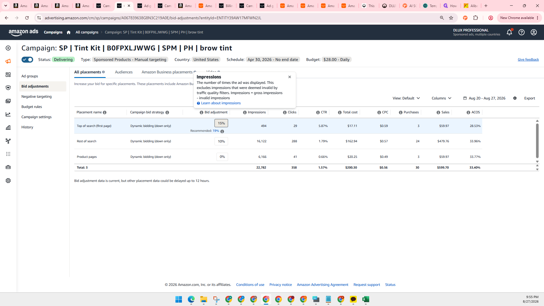Click the info icon beside ACOS header

pyautogui.click(x=468, y=112)
